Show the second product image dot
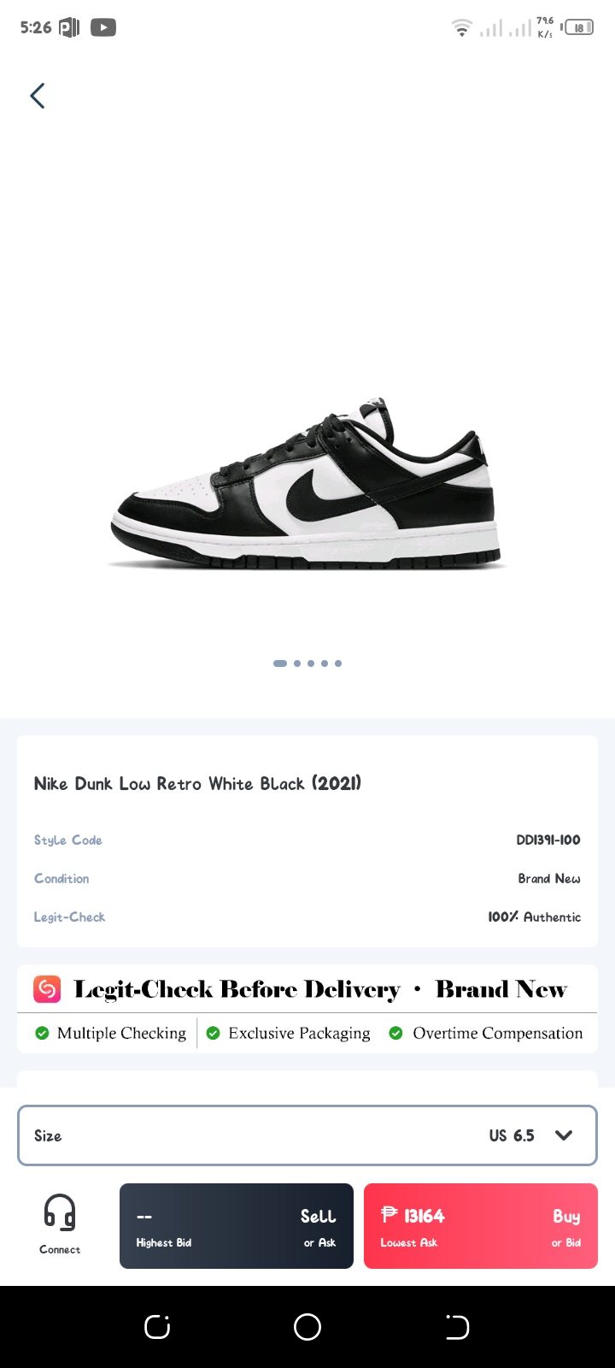Viewport: 615px width, 1368px height. pyautogui.click(x=297, y=663)
